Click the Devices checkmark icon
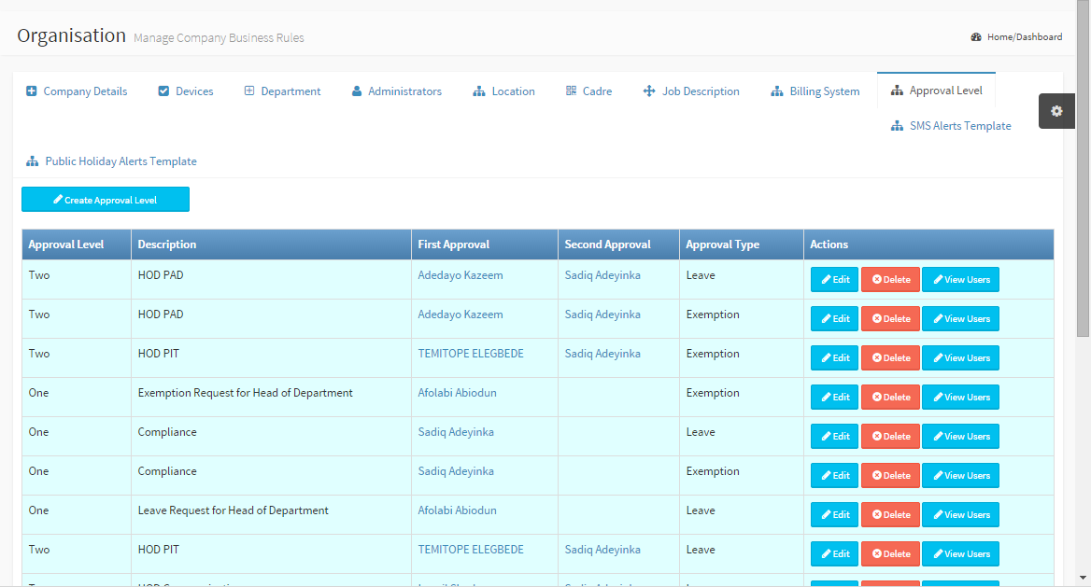 [163, 91]
